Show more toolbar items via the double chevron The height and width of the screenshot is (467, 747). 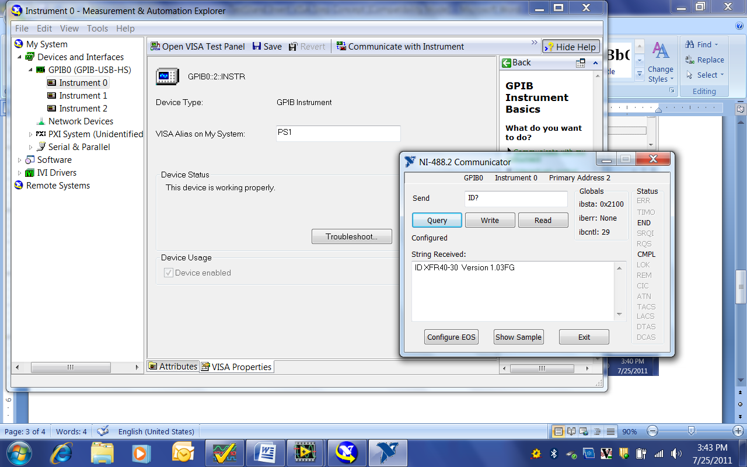(x=534, y=43)
